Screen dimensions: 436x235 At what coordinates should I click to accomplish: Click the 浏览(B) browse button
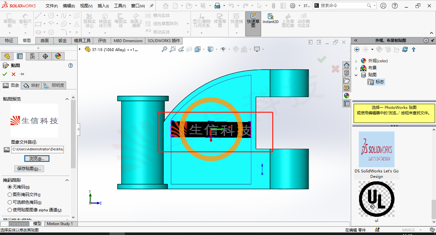point(37,158)
